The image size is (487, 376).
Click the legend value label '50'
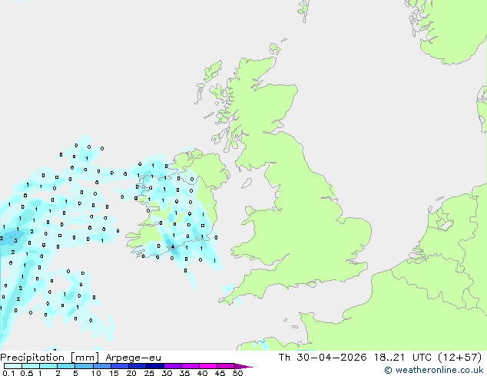point(237,373)
